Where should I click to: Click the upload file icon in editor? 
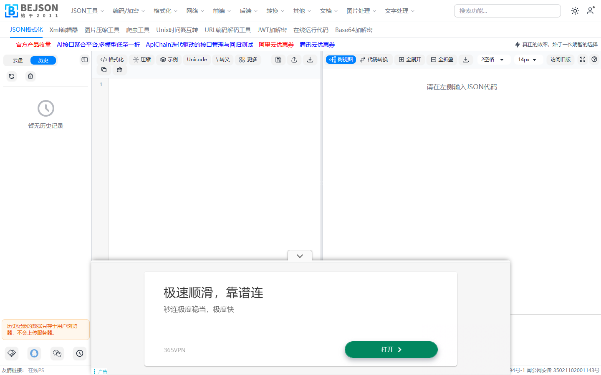[294, 60]
